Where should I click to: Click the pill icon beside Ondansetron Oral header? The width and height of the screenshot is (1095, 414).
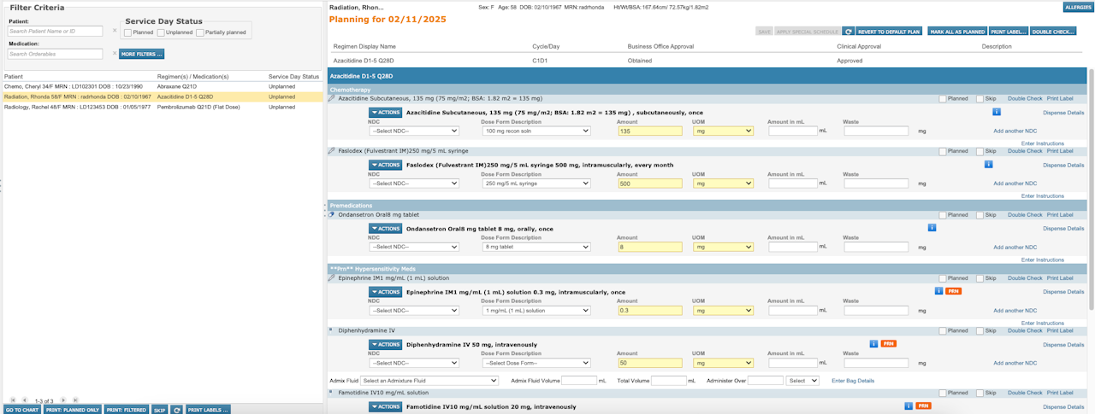pyautogui.click(x=332, y=214)
